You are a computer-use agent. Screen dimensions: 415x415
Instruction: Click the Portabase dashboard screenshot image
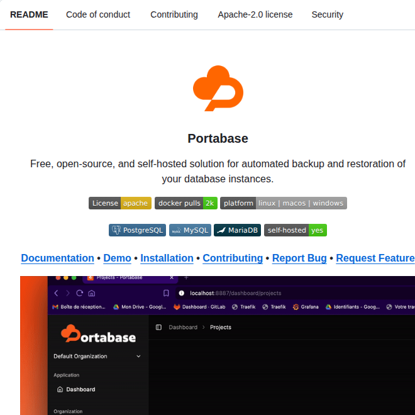click(218, 345)
